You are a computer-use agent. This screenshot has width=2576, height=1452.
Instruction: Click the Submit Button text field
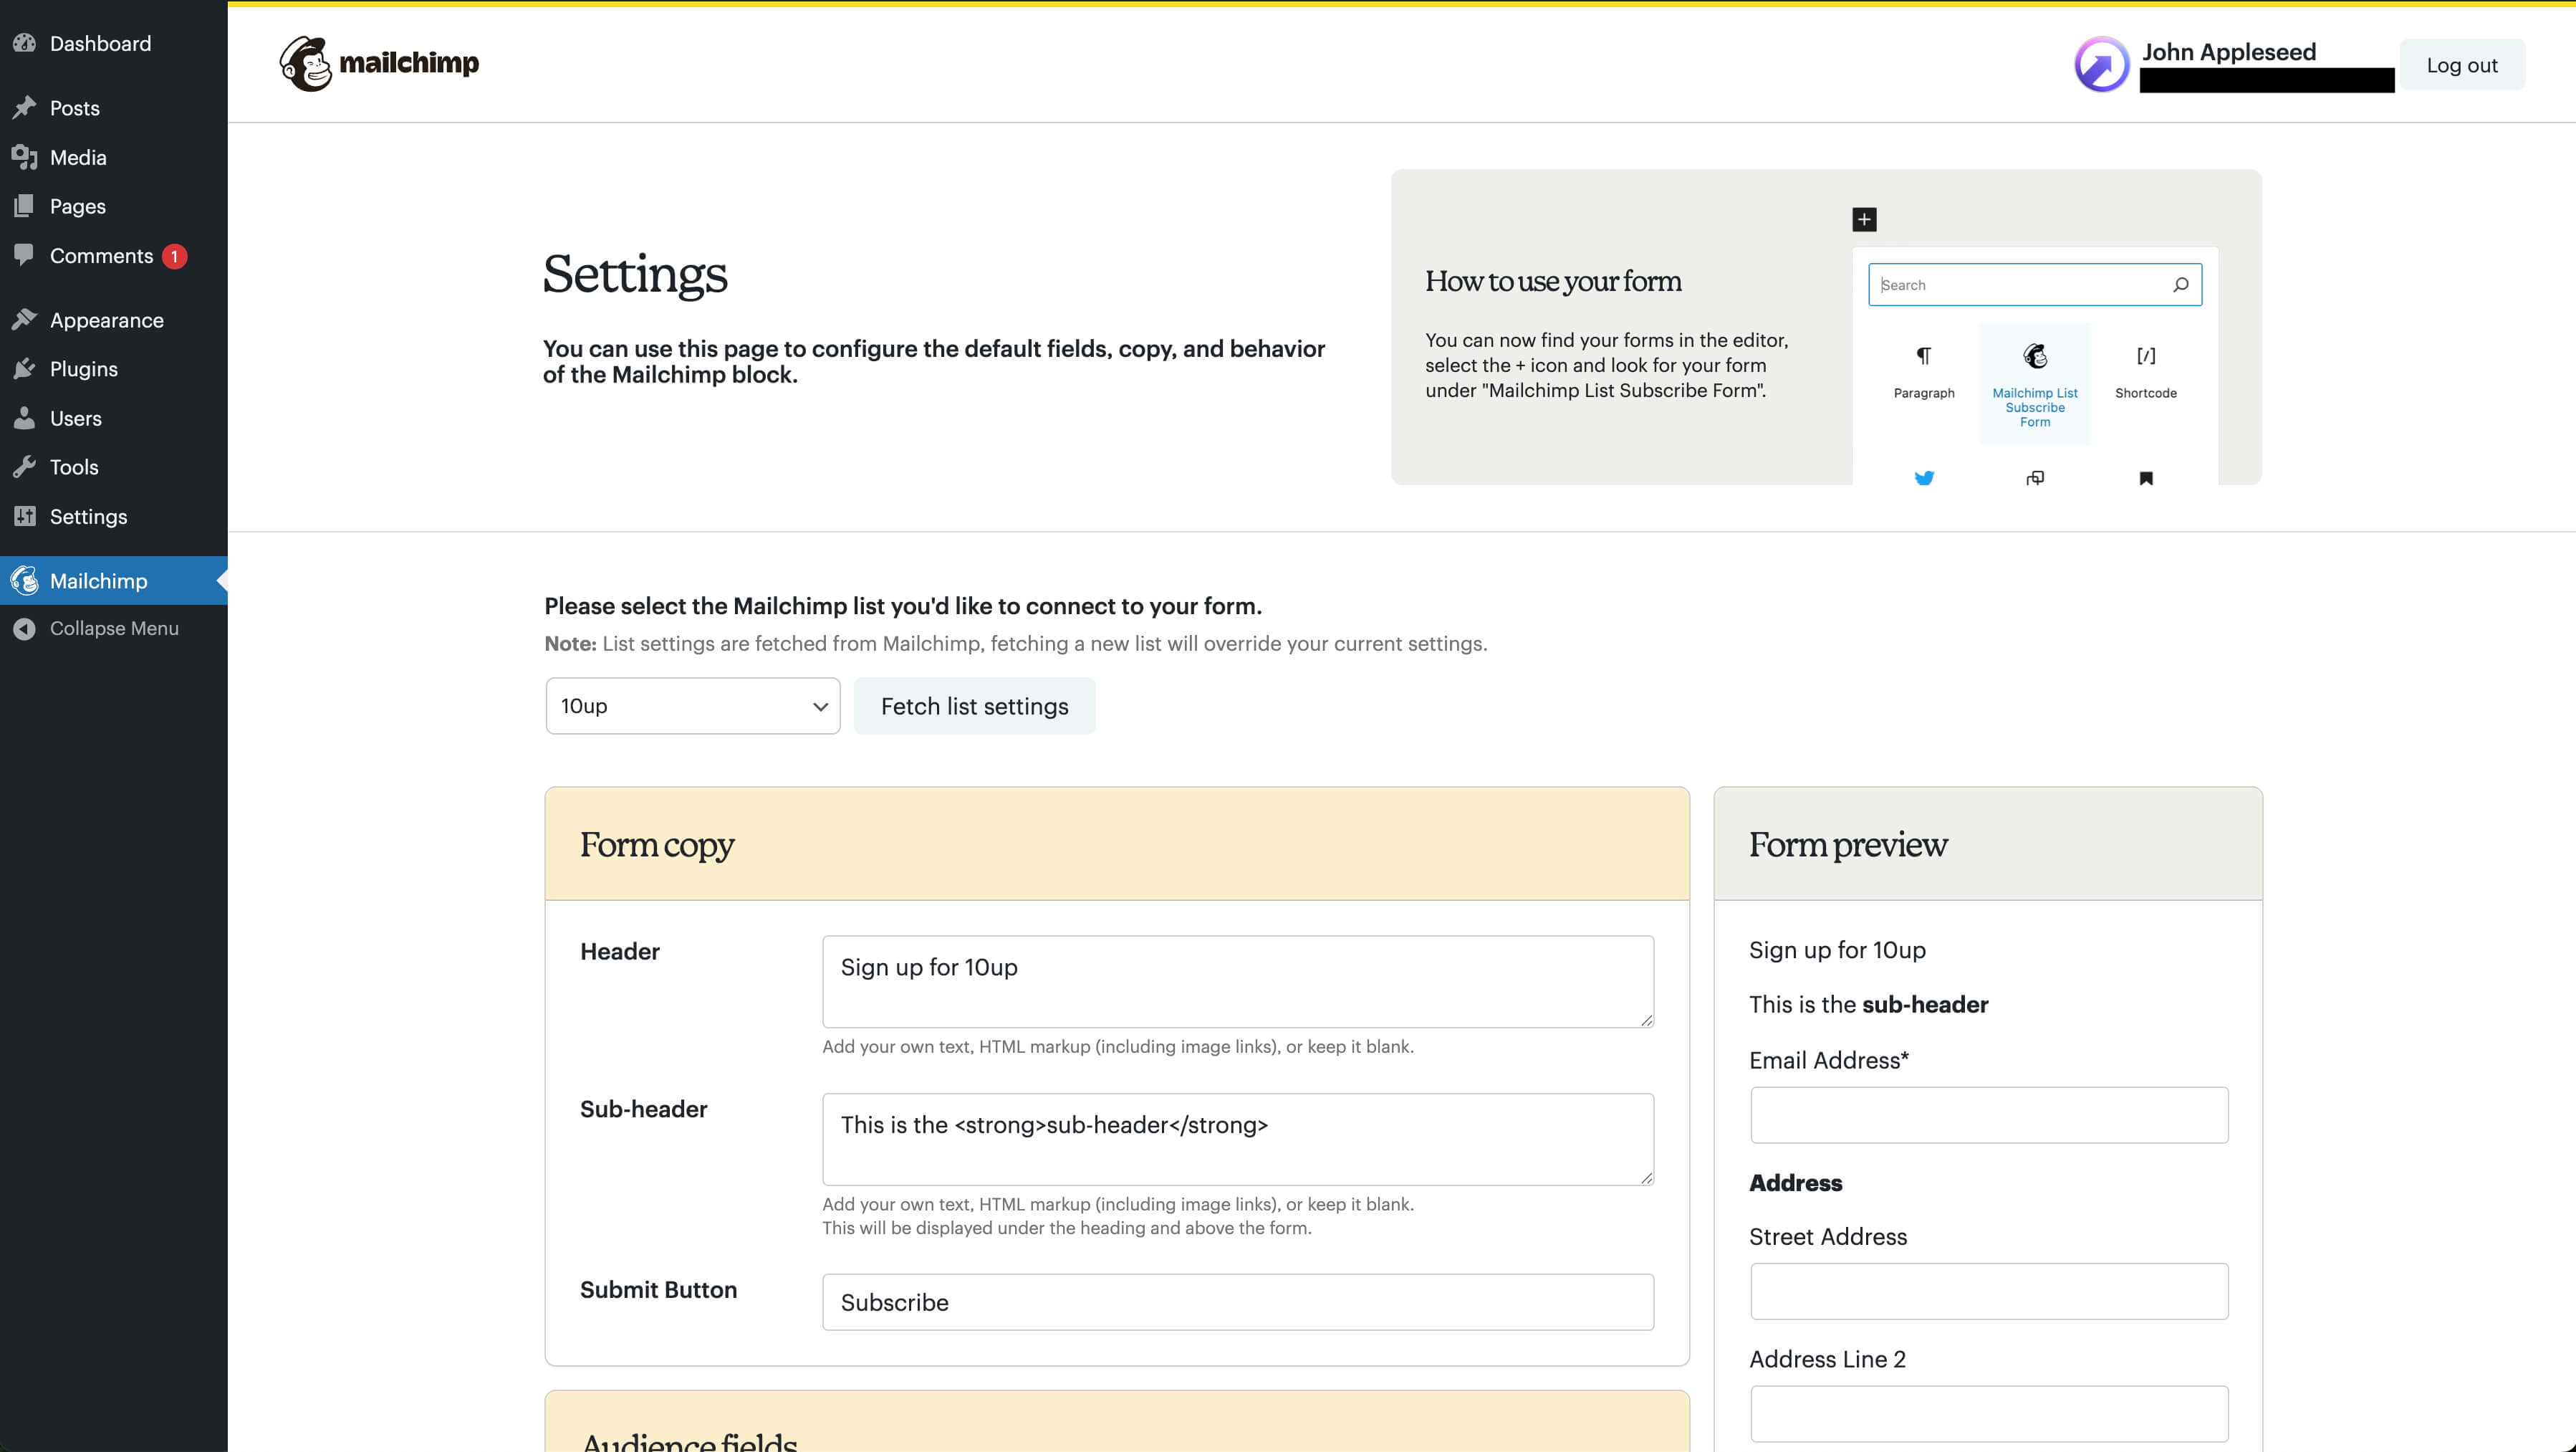click(x=1238, y=1302)
